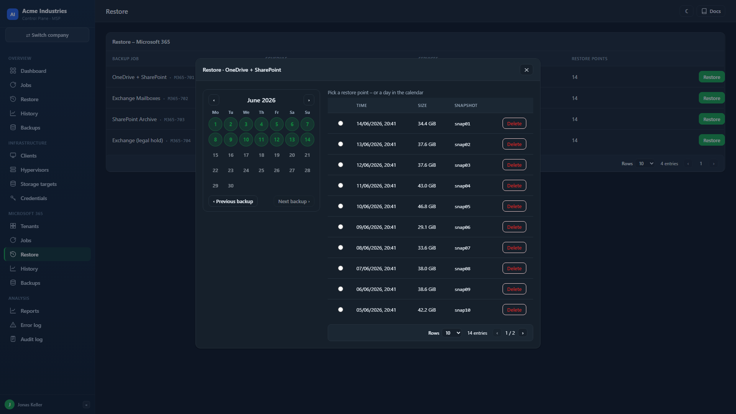736x414 pixels.
Task: Open the Error log warning icon
Action: pyautogui.click(x=13, y=325)
